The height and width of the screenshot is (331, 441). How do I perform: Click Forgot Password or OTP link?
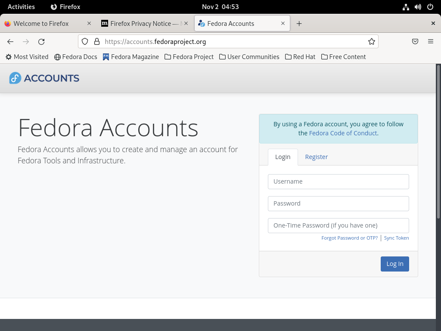[349, 238]
